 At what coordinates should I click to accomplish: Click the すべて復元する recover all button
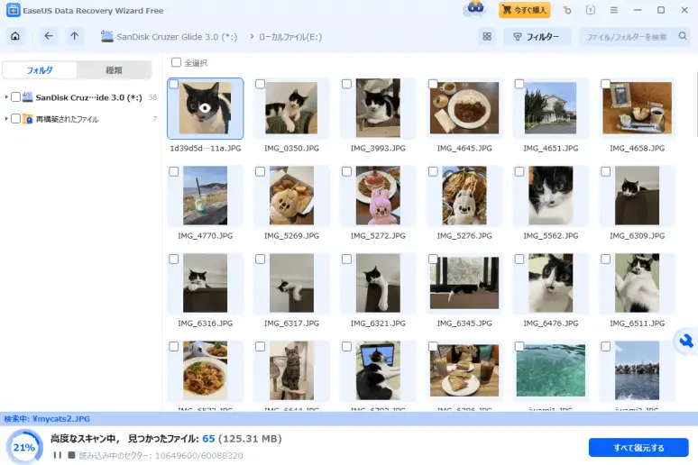[638, 448]
